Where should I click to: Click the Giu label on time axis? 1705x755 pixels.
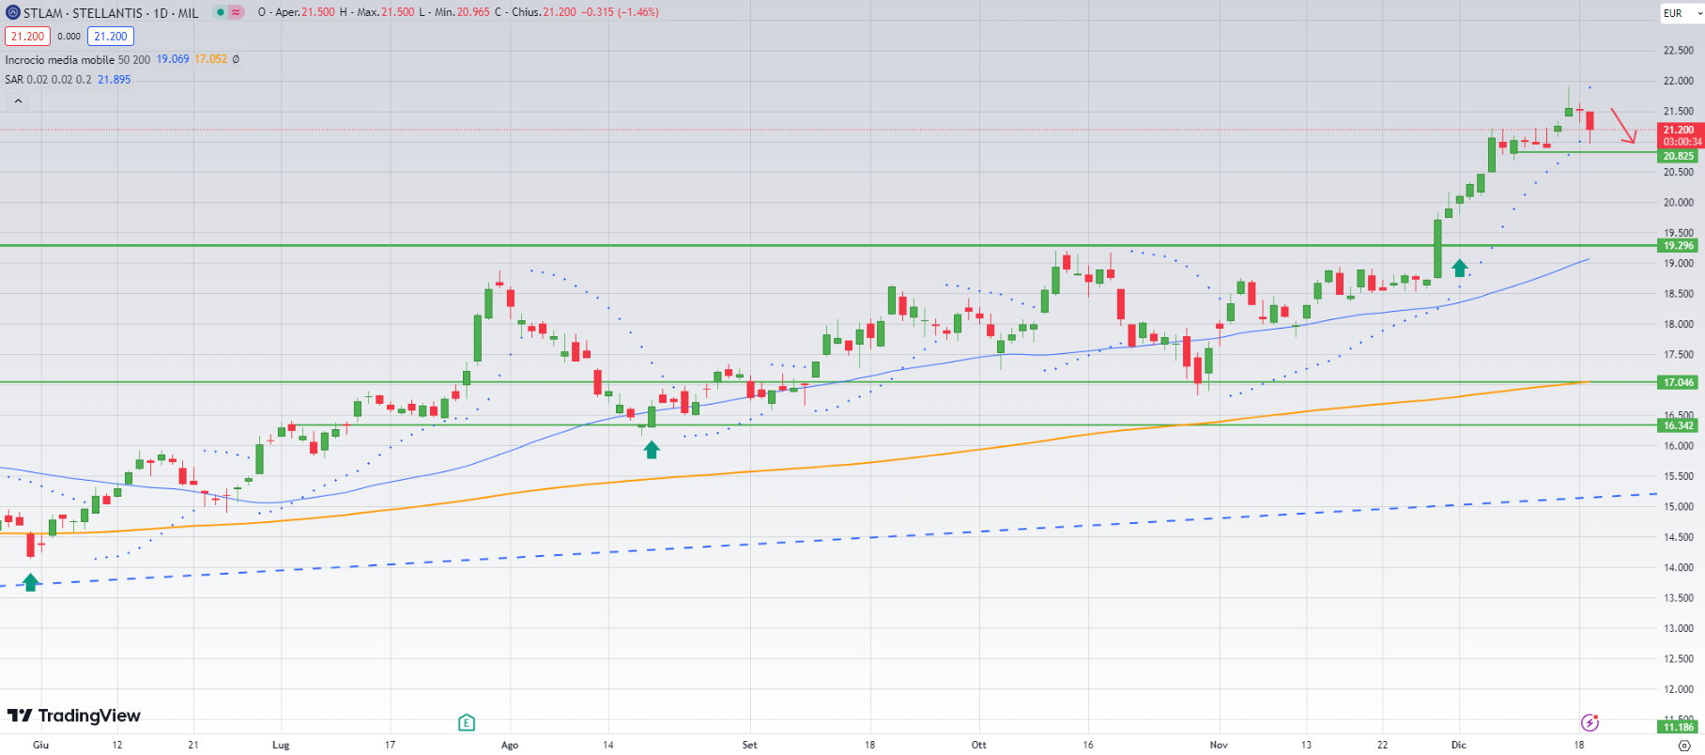point(40,745)
